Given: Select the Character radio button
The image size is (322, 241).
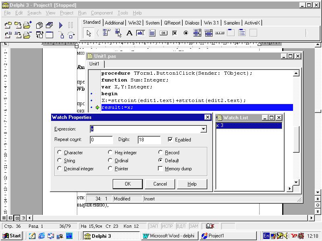Looking at the screenshot, I should click(x=59, y=152).
